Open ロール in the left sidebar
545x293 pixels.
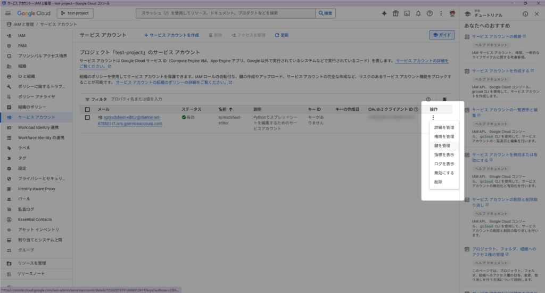pyautogui.click(x=24, y=199)
